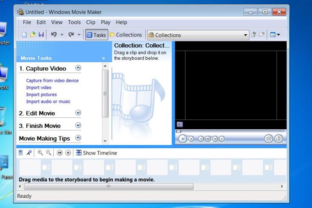Screen dimensions: 312x208
Task: Open the Tools menu
Action: click(x=74, y=22)
